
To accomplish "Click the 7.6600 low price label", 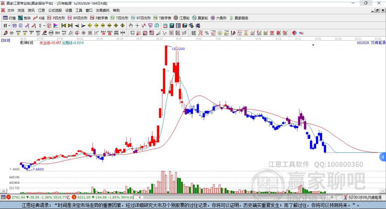I will pyautogui.click(x=38, y=169).
